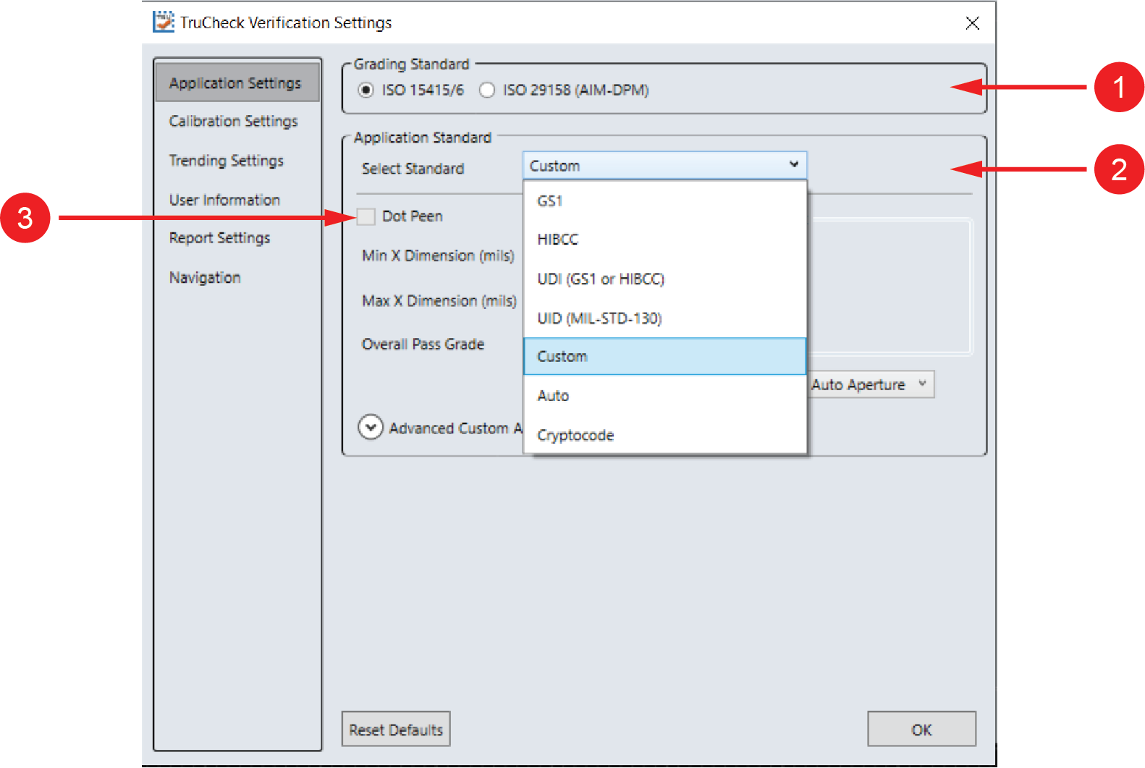Viewport: 1145px width, 768px height.
Task: Collapse the Select Standard dropdown
Action: click(793, 165)
